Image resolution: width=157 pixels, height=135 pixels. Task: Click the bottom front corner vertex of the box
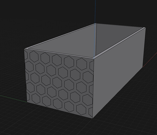tap(92, 118)
